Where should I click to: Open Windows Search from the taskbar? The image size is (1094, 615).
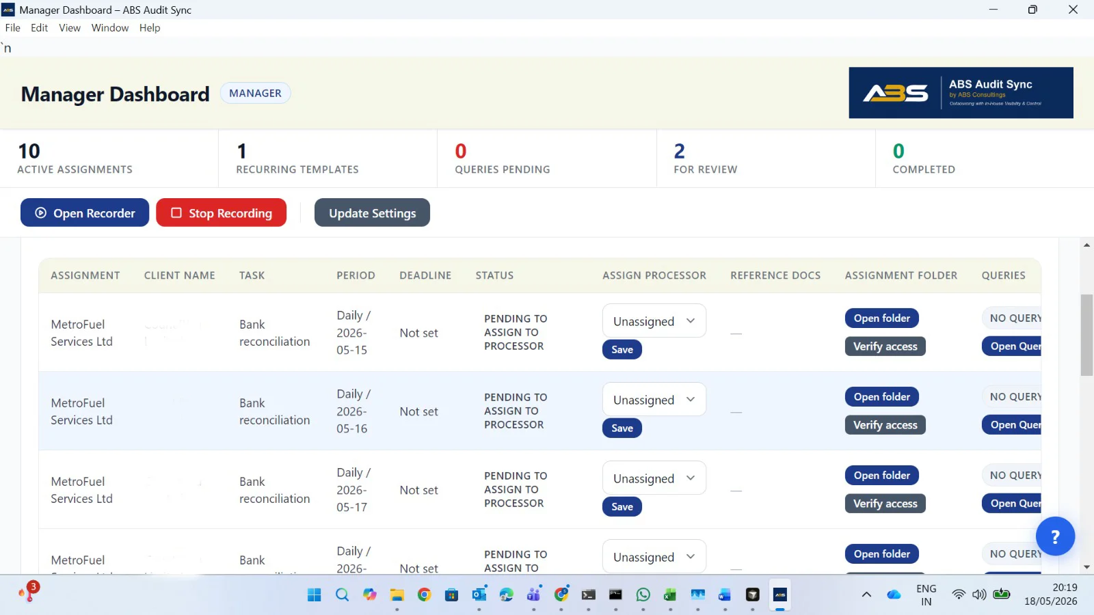coord(342,595)
